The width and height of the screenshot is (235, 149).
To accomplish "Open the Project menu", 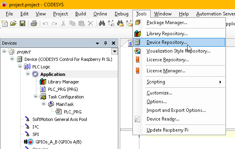I will 61,14.
